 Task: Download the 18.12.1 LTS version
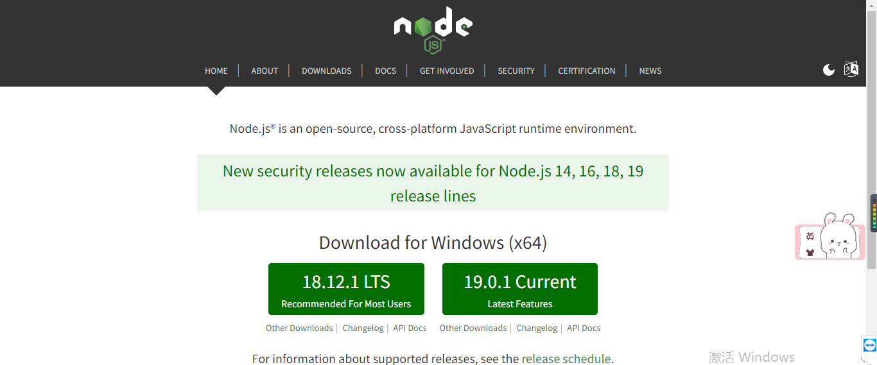[x=346, y=289]
